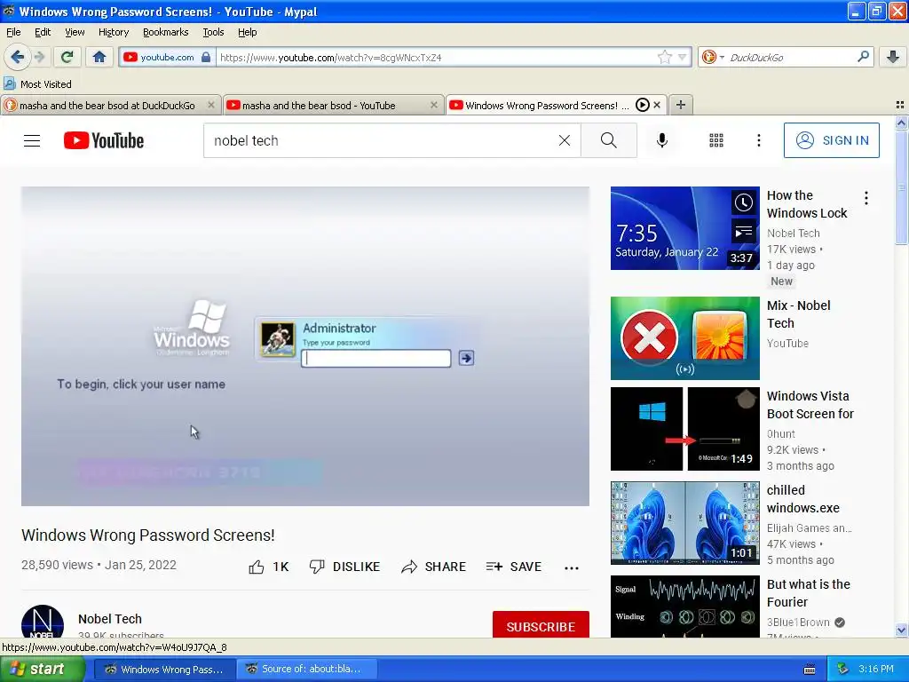Screen dimensions: 909x682
Task: Open 'How the Windows Lock' video thumbnail
Action: (684, 228)
